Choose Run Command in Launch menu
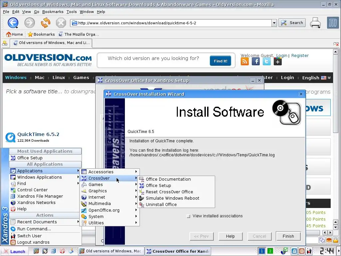The width and height of the screenshot is (341, 256). (45, 229)
